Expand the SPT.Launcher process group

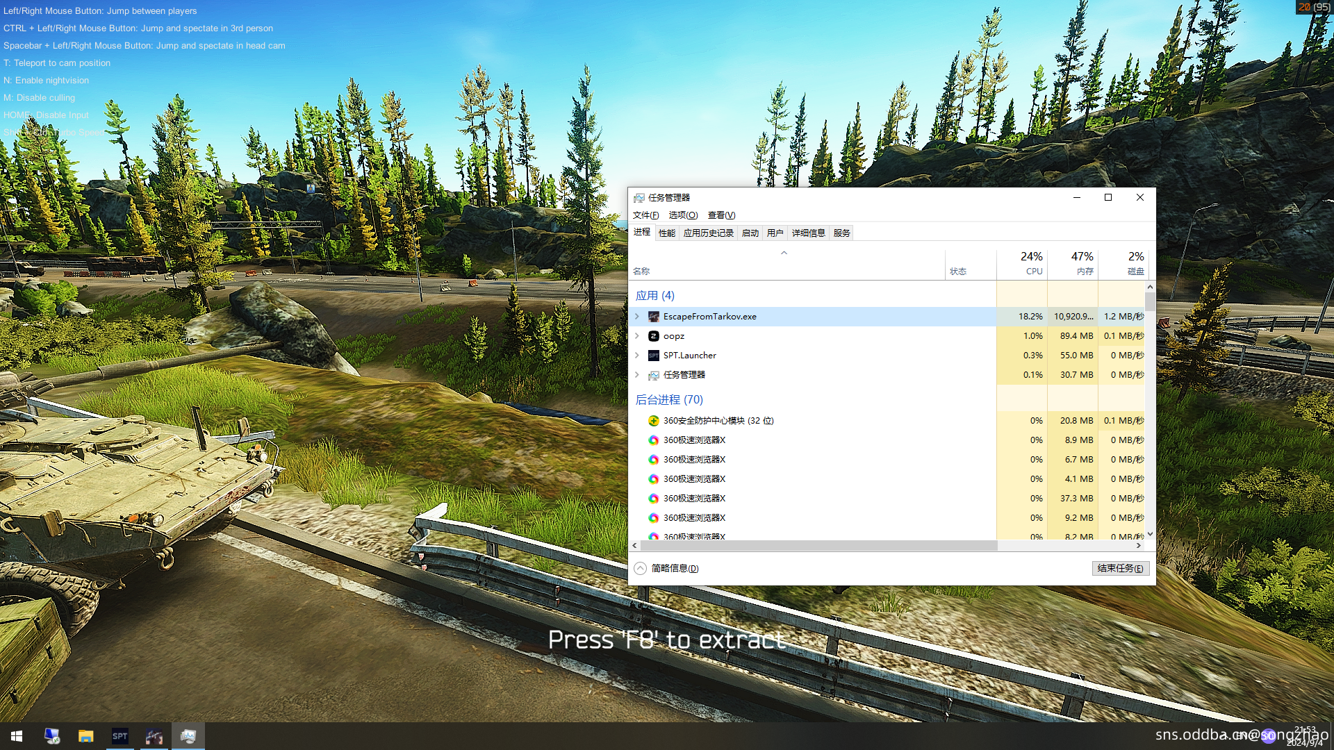[x=637, y=356]
